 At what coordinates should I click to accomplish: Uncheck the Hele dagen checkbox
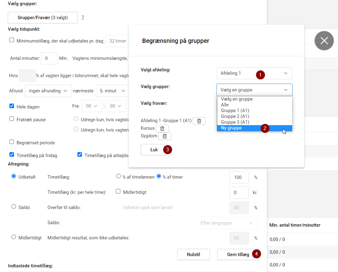tap(12, 106)
